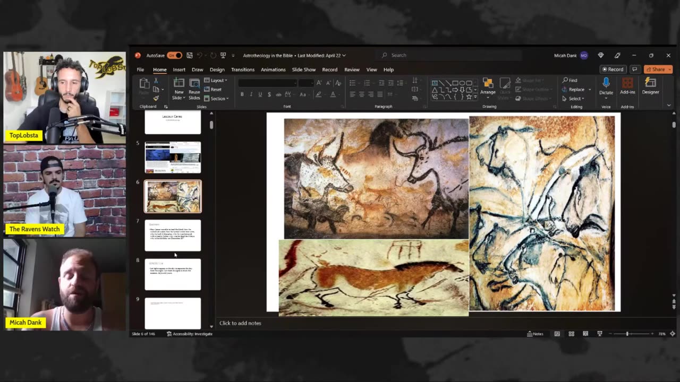This screenshot has width=680, height=382.
Task: Toggle Strikethrough formatting
Action: point(278,94)
